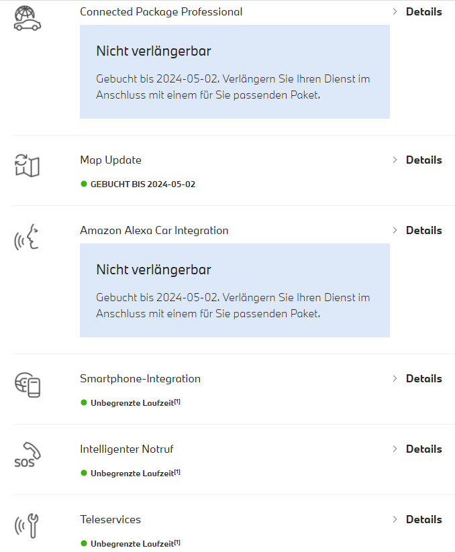
Task: Open Details link for Smartphone-Integration
Action: pos(423,379)
